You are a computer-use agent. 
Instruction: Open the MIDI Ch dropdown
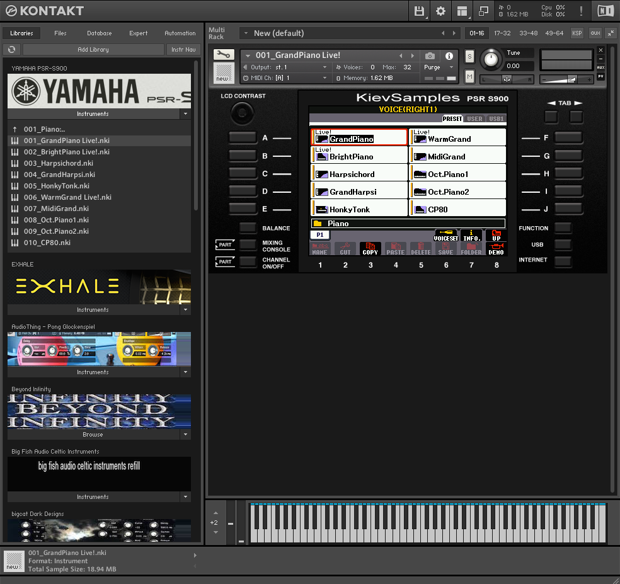pyautogui.click(x=285, y=78)
